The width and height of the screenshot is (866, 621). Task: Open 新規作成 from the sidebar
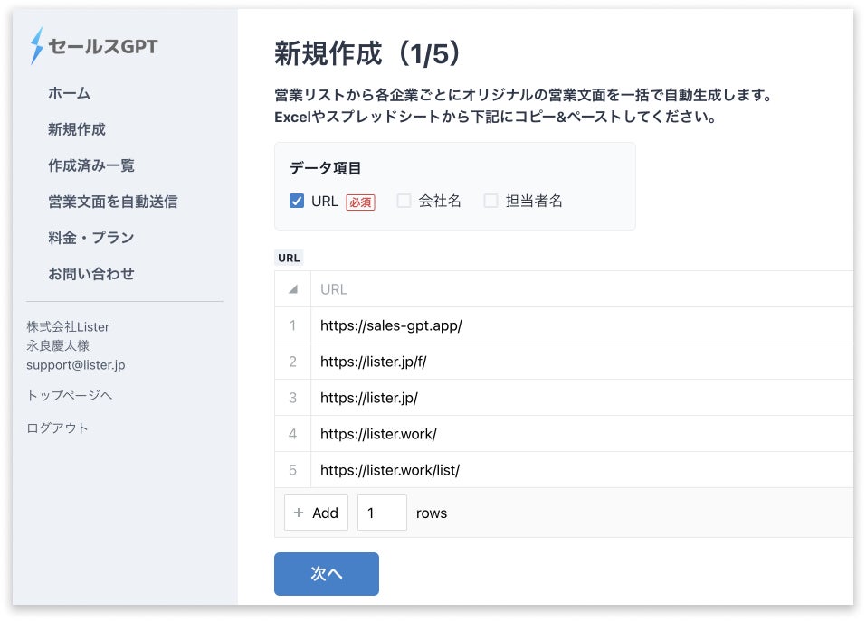(x=77, y=129)
